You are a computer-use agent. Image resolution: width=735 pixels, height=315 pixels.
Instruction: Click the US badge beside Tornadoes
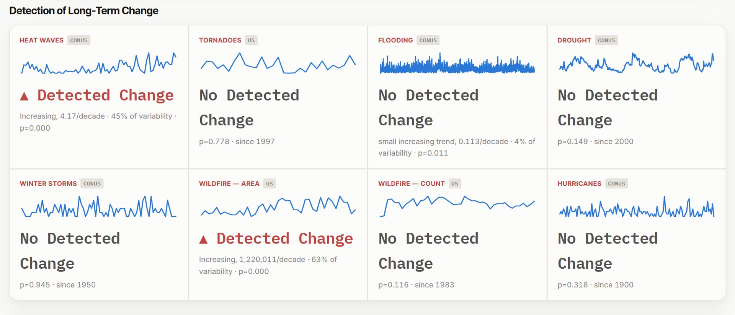251,40
